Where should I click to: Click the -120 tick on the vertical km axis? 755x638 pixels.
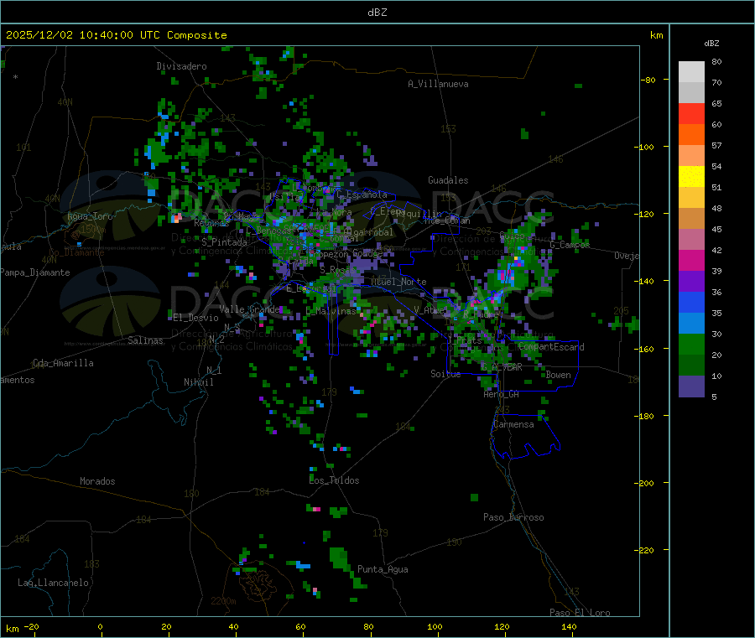646,214
